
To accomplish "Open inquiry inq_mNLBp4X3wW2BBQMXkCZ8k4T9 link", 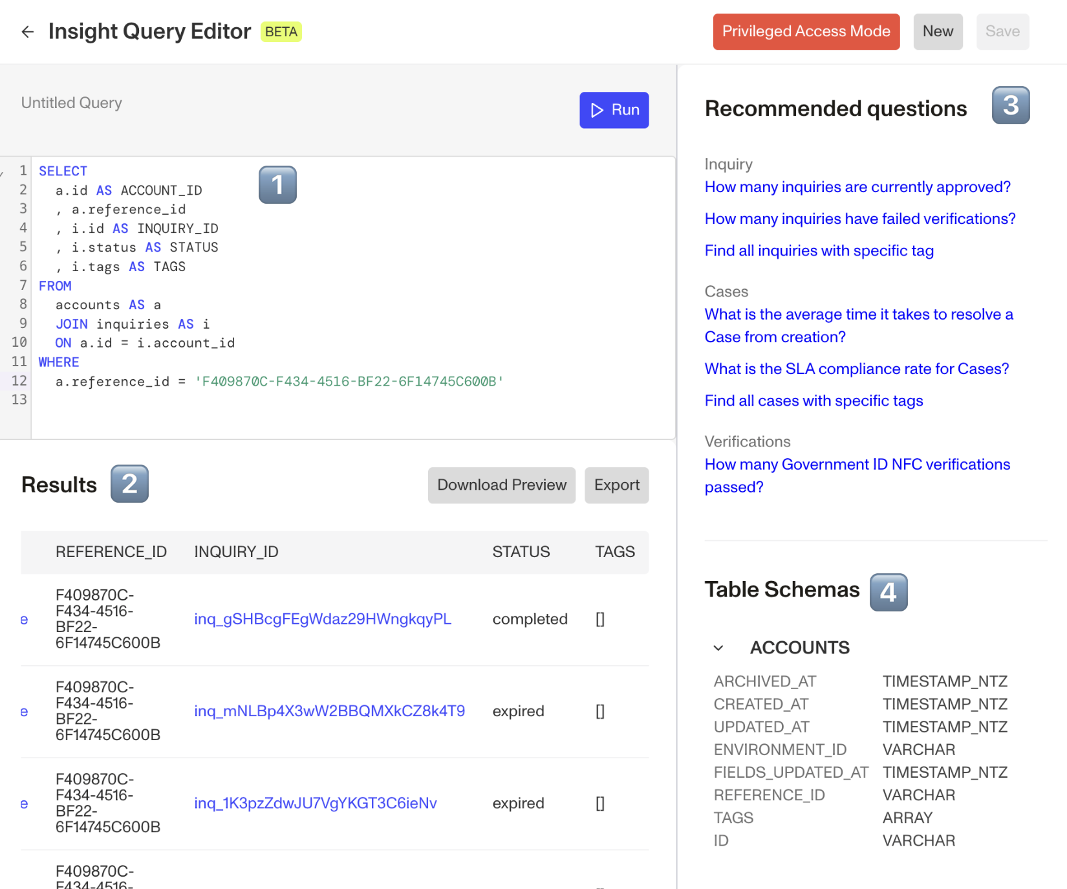I will point(330,711).
